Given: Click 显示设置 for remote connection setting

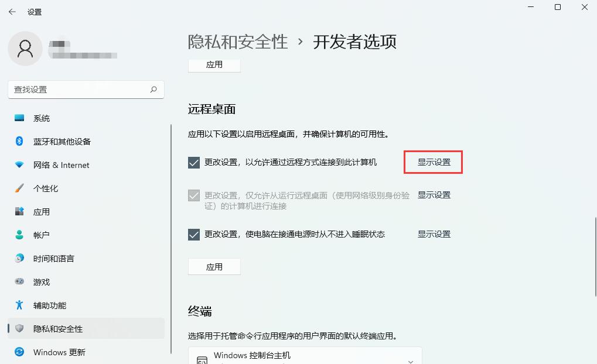Looking at the screenshot, I should tap(434, 162).
